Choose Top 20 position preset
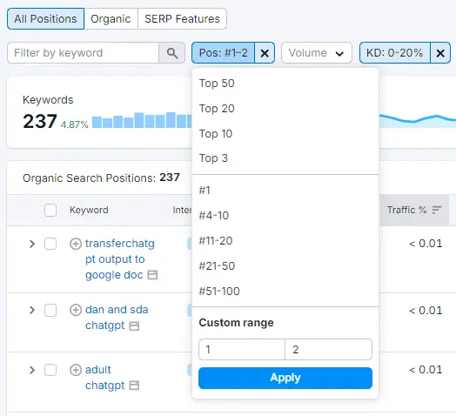The width and height of the screenshot is (456, 416). 285,109
